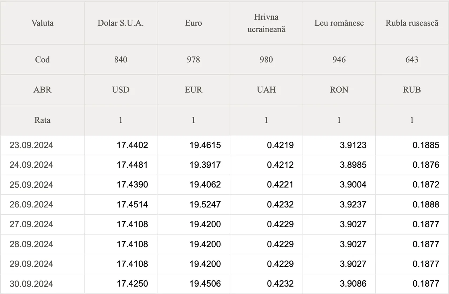Click the Rubla rusească column header
The height and width of the screenshot is (294, 449).
(x=412, y=23)
